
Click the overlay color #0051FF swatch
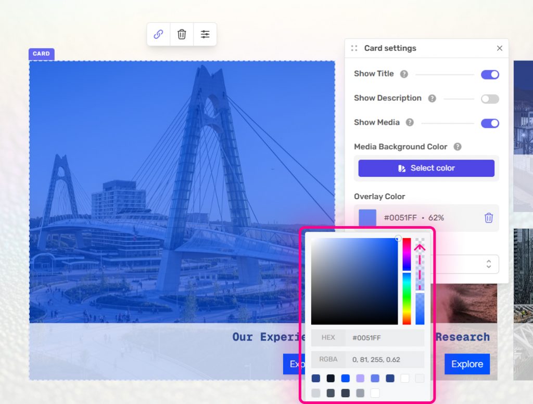point(367,218)
